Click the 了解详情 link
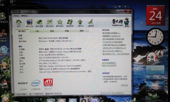Viewport: 170px width, 102px height. 124,85
